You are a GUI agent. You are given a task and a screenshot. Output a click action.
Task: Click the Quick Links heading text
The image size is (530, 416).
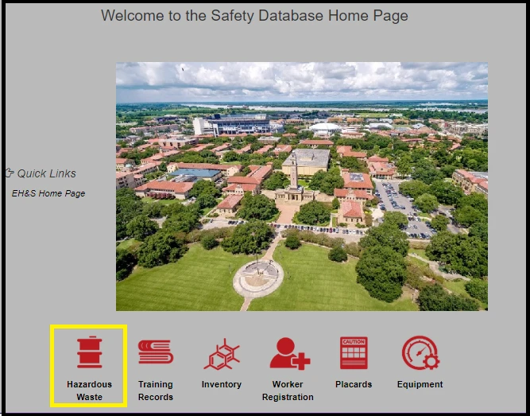(x=47, y=173)
